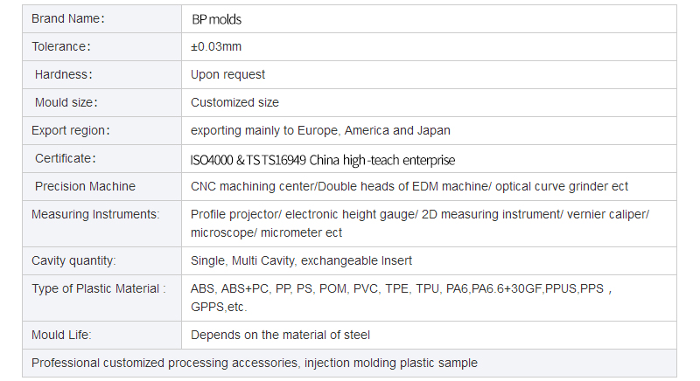Viewport: 700px width, 381px height.
Task: Click the exporting mainly to Europe text
Action: [320, 130]
